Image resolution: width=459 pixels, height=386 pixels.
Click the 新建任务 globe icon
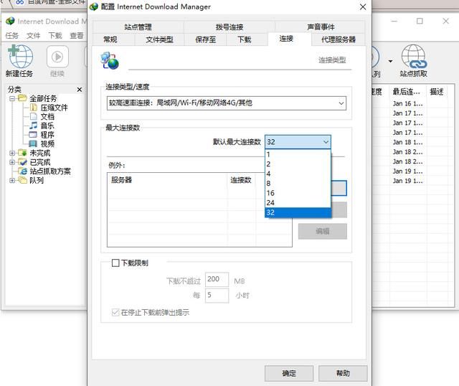coord(20,56)
